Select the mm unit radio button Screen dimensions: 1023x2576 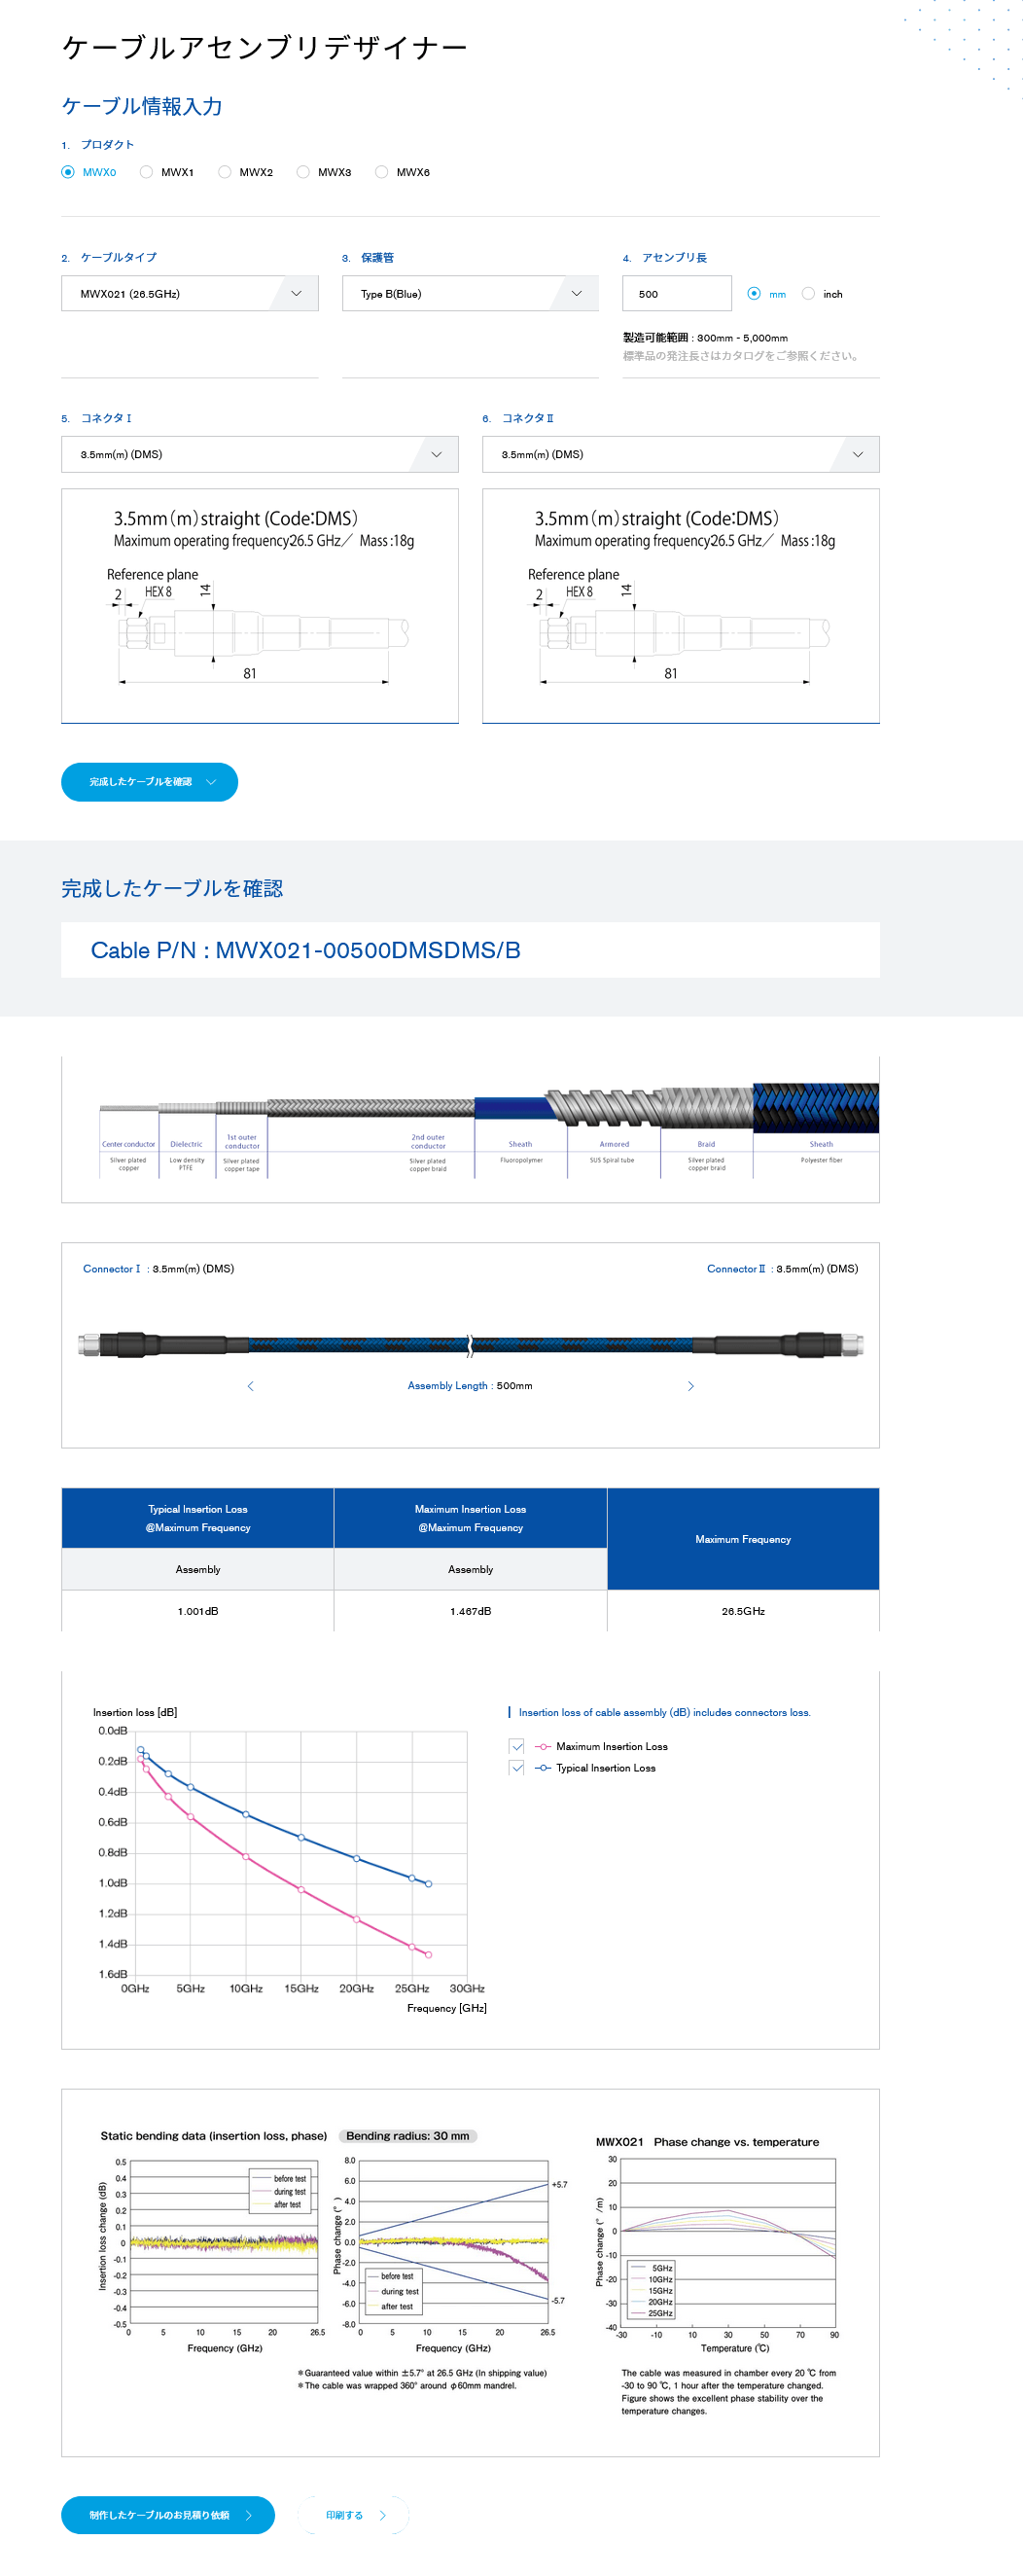pyautogui.click(x=754, y=294)
